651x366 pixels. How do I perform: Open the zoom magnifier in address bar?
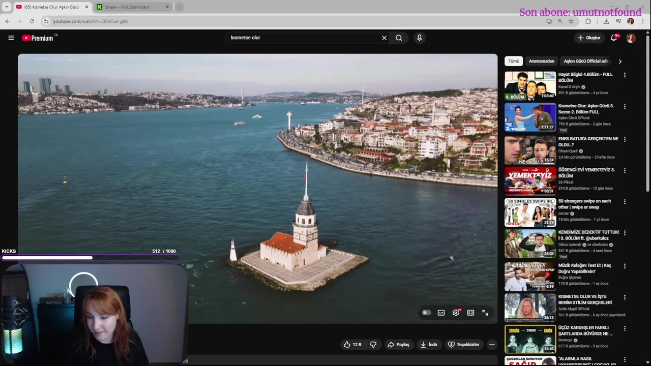(560, 21)
